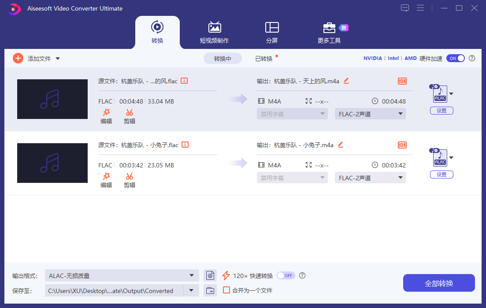This screenshot has height=308, width=486.
Task: Open the hamburger menu in title bar
Action: pyautogui.click(x=420, y=7)
